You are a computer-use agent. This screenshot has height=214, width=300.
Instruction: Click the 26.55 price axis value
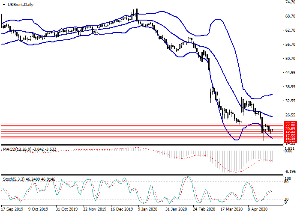(x=289, y=115)
